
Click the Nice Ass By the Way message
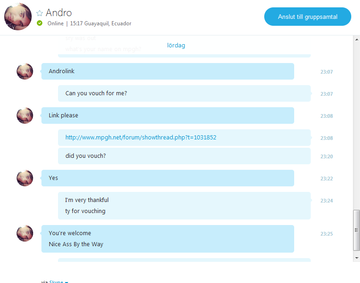[x=76, y=244]
